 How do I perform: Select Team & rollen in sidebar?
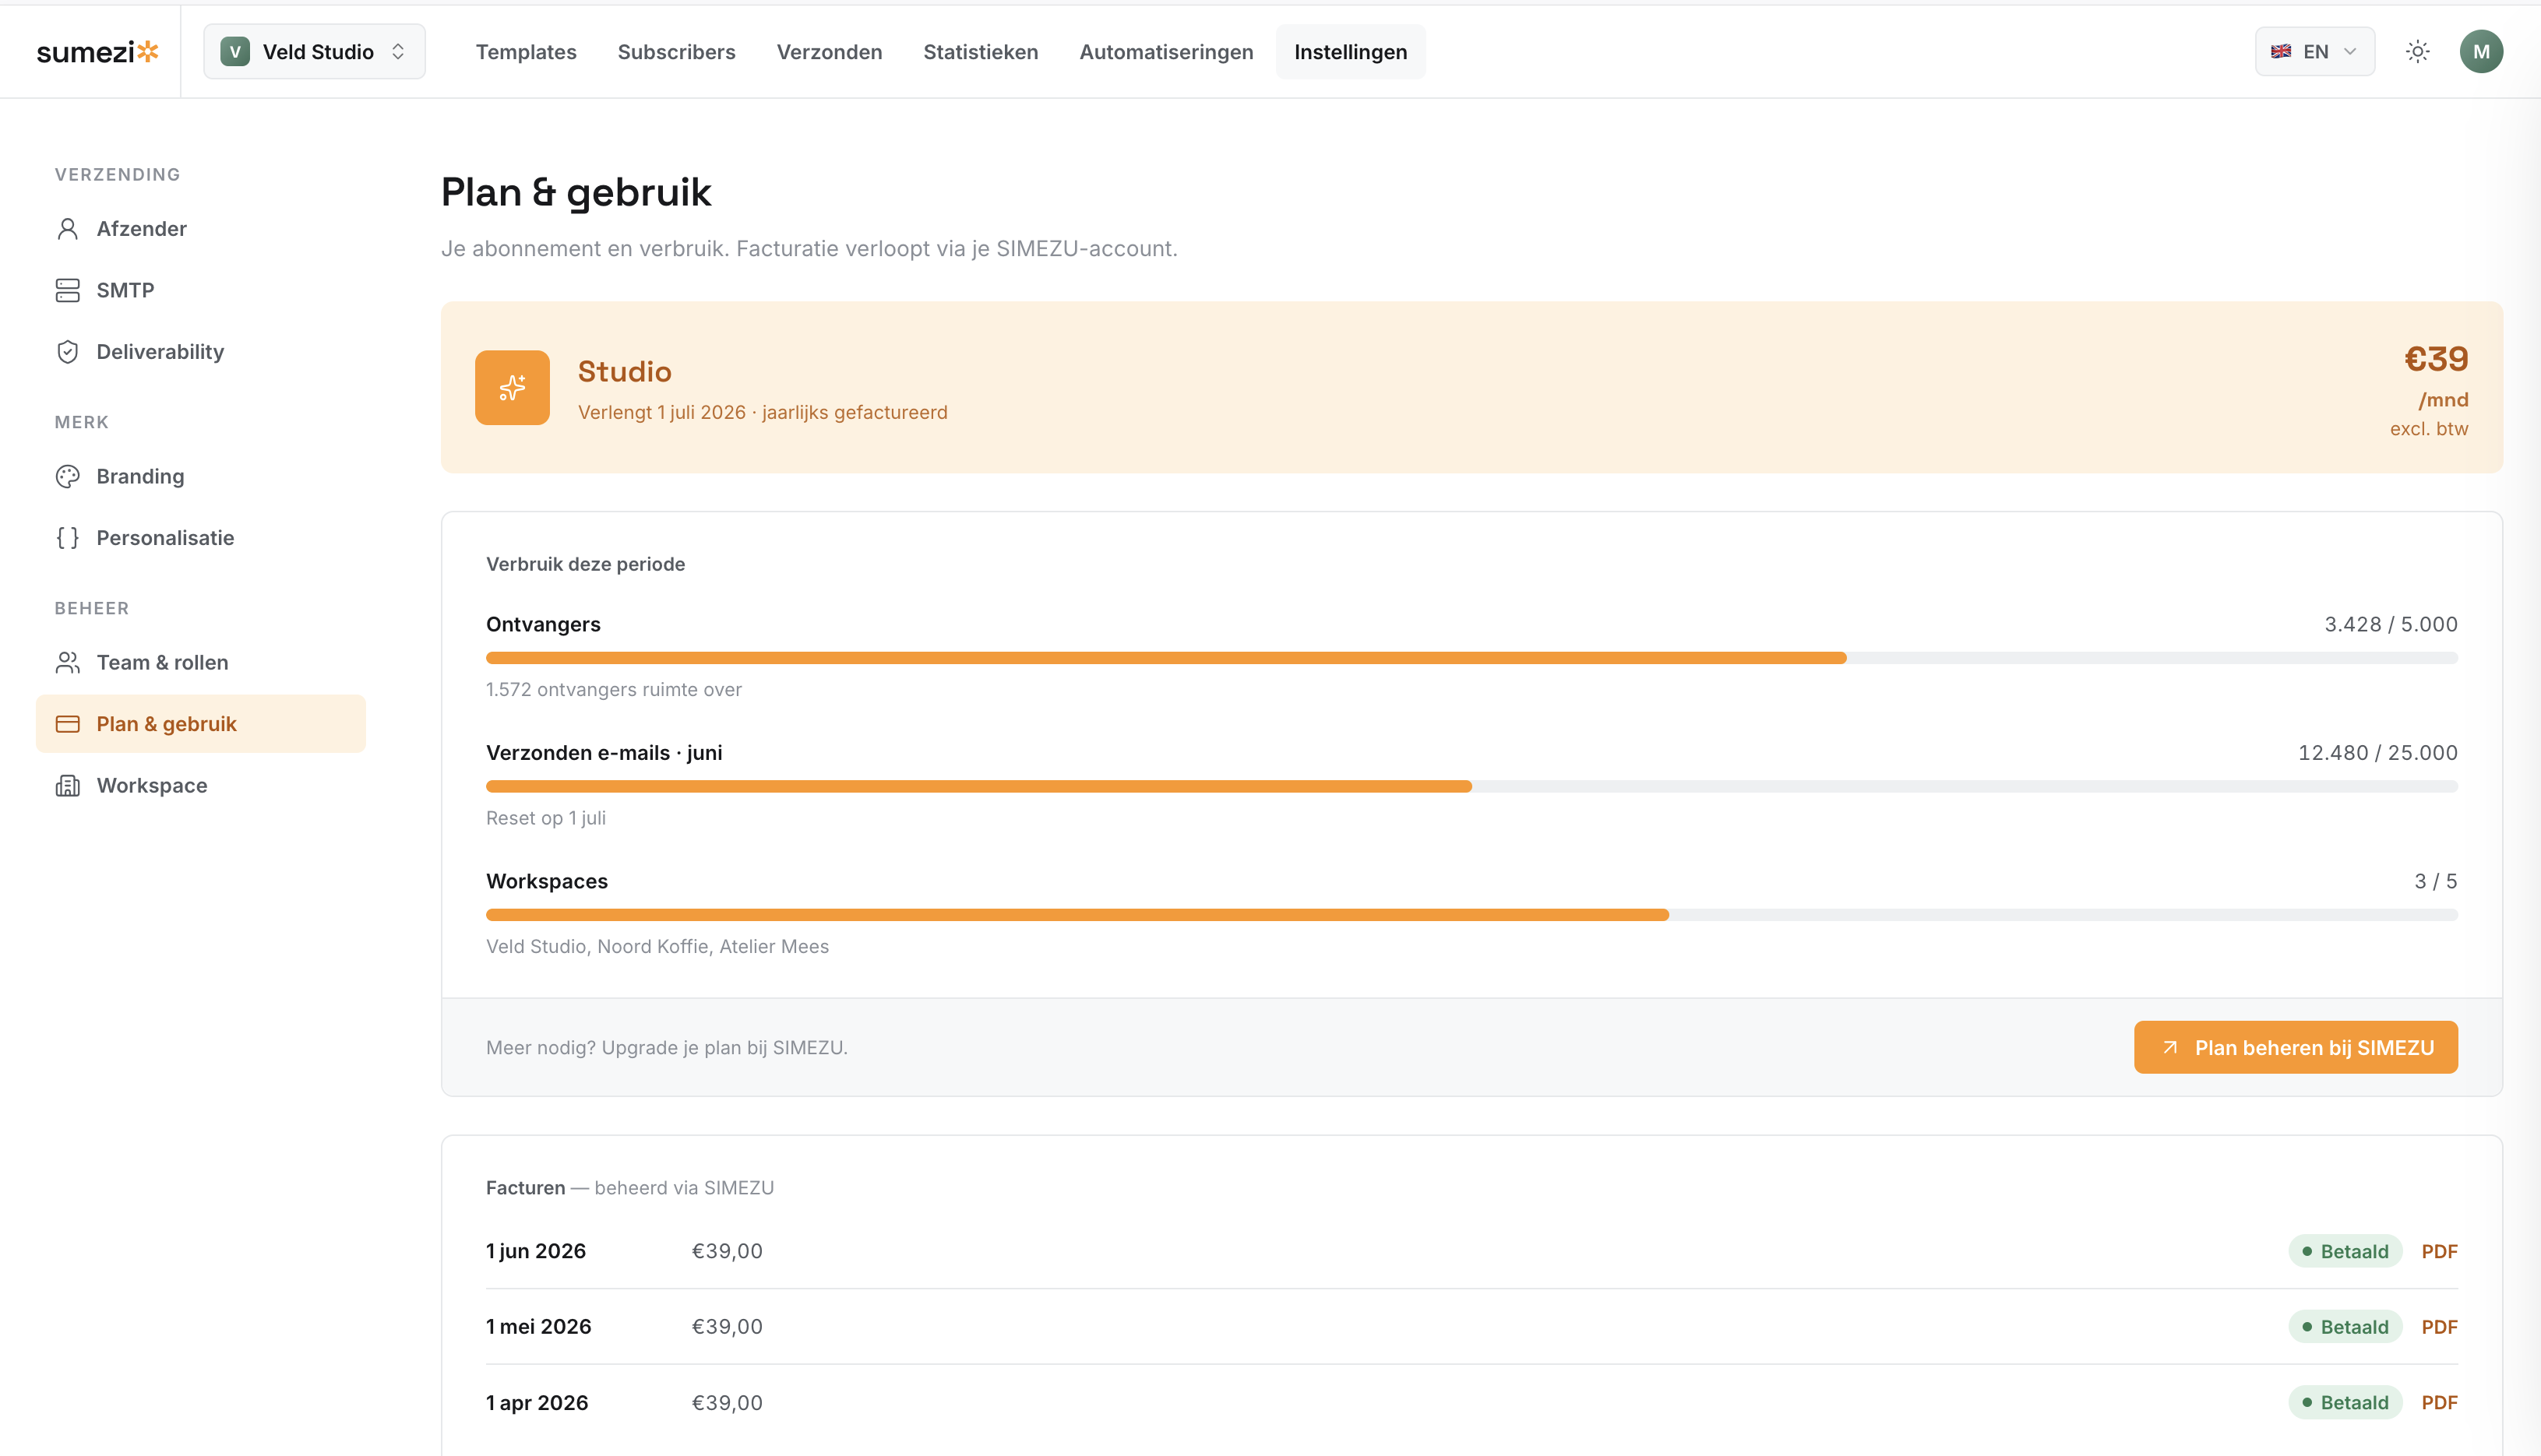coord(201,662)
